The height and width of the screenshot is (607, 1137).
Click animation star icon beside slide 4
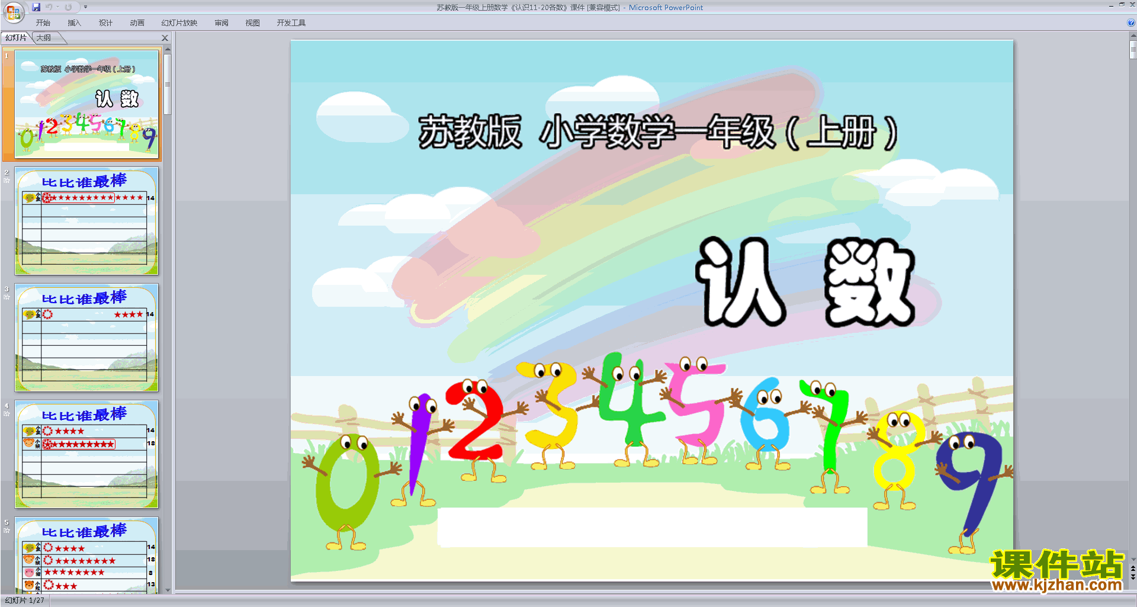(x=7, y=414)
